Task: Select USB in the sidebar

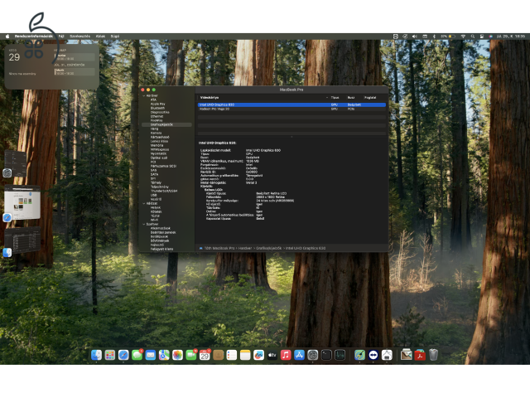Action: 153,195
